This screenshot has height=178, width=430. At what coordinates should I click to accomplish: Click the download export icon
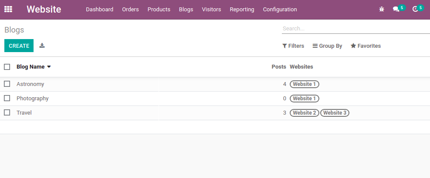42,46
